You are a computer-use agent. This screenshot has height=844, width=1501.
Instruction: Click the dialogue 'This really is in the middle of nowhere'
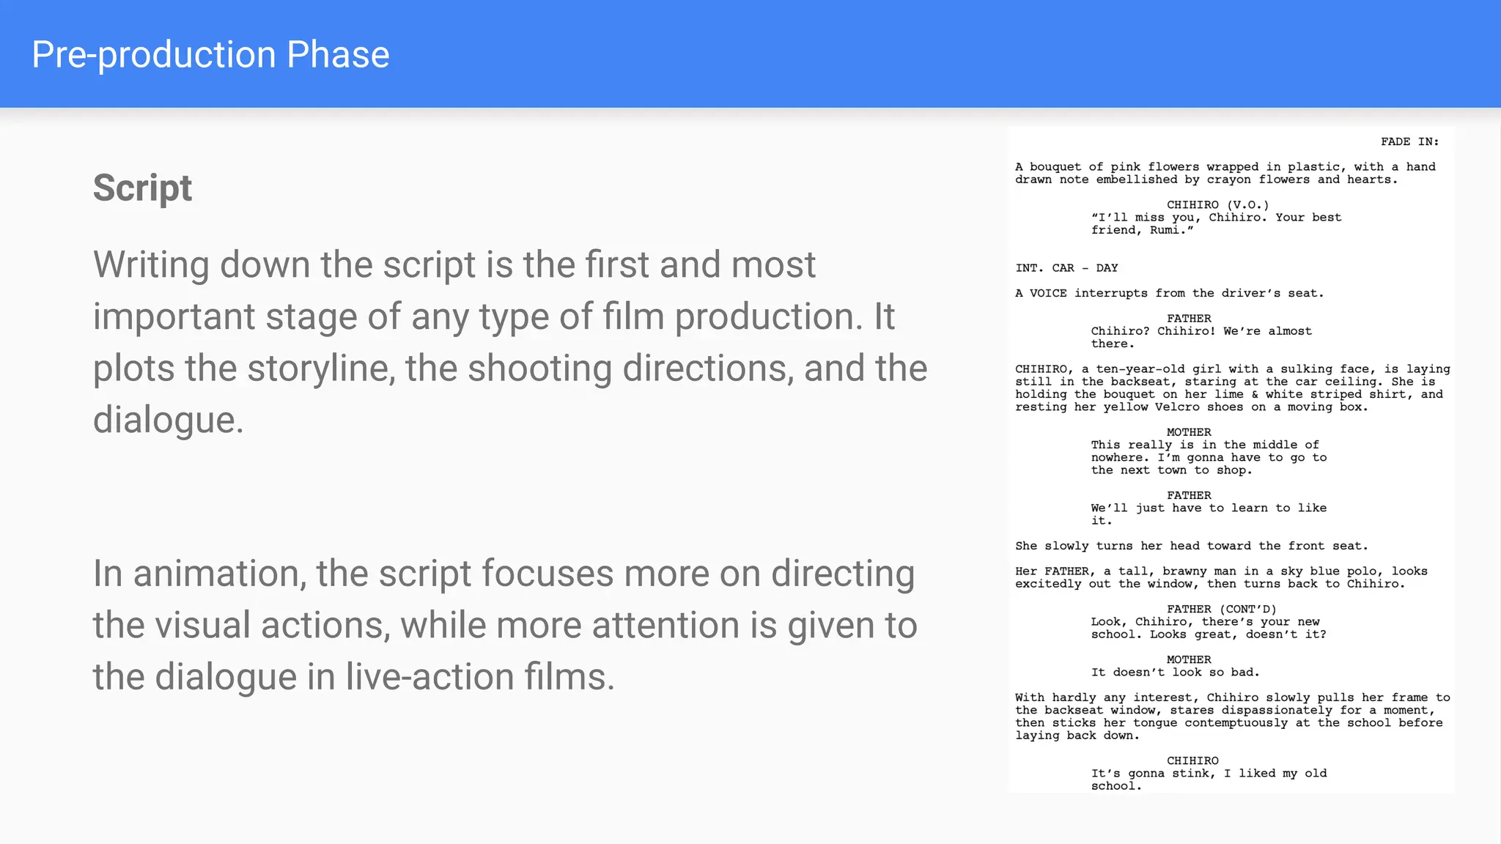(1209, 458)
